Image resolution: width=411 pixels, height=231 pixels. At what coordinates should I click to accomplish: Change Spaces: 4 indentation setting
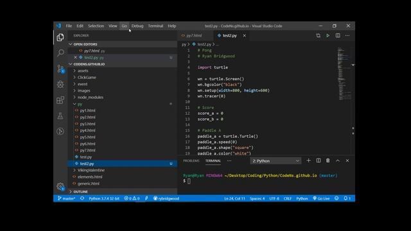tap(257, 198)
